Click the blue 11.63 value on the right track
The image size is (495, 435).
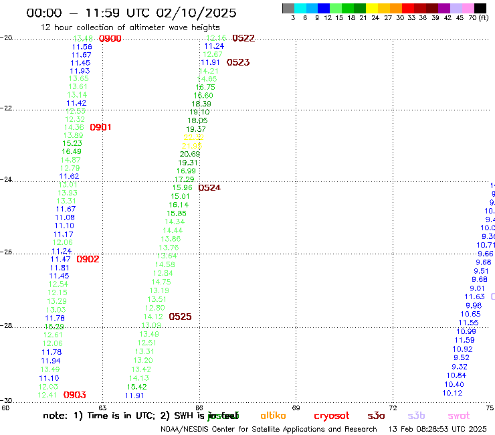click(474, 296)
